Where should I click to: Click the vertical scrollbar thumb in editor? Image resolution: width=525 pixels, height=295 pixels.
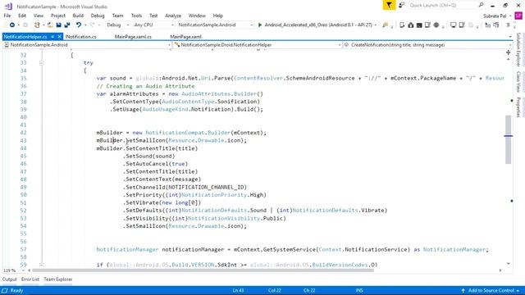509,139
